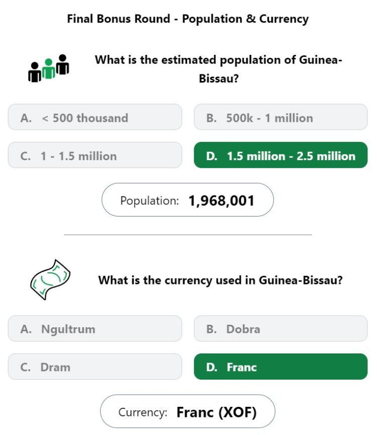The image size is (377, 435).
Task: Choose option B, 500k - 1 million
Action: [280, 117]
